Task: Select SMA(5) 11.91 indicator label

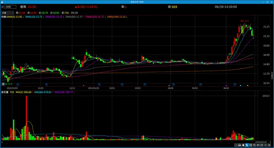Action: [15, 17]
